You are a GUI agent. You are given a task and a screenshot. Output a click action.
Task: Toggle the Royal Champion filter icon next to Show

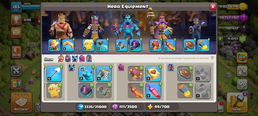point(89,58)
